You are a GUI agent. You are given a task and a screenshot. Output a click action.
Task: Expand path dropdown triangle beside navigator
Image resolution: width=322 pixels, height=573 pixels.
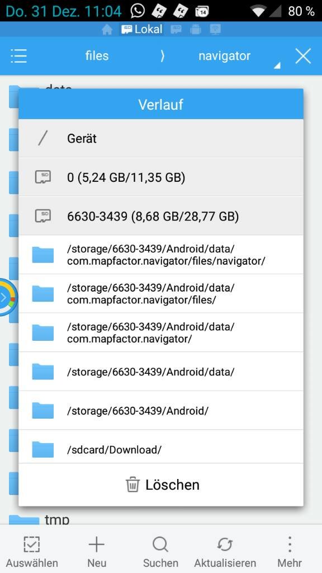(277, 65)
